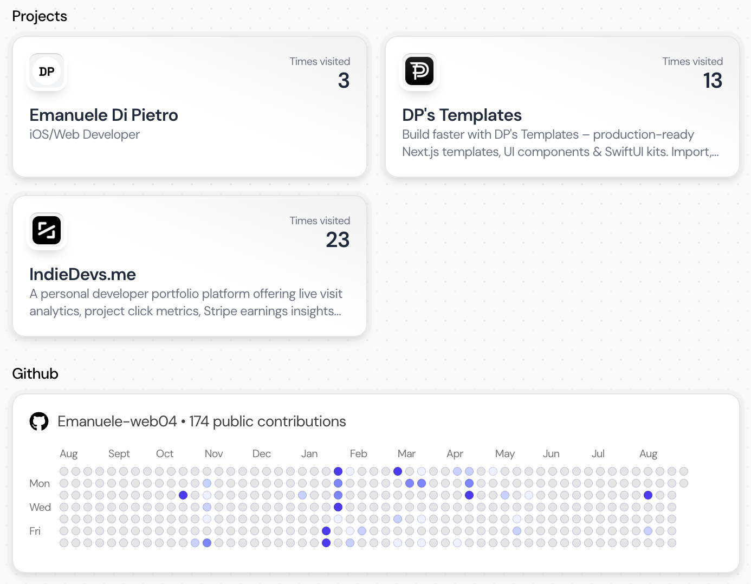
Task: Click the Mon weekday label in graph
Action: tap(40, 483)
